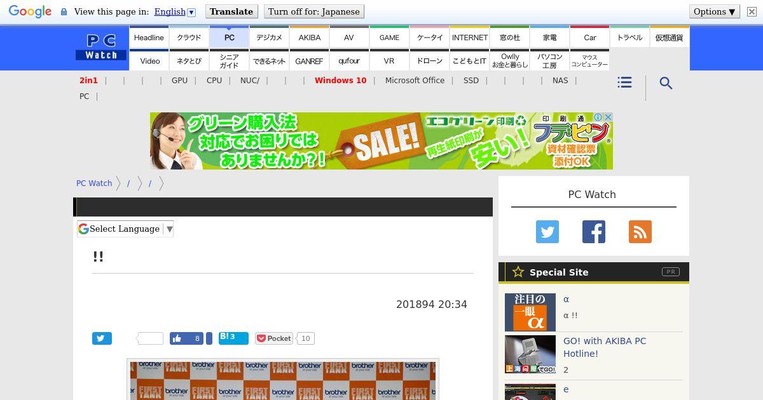Click the 注目の一眼α thumbnail
Viewport: 763px width, 400px height.
pos(530,312)
